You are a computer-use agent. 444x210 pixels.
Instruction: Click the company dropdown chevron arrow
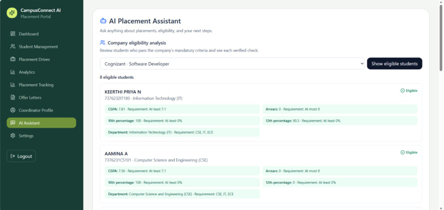pos(361,64)
